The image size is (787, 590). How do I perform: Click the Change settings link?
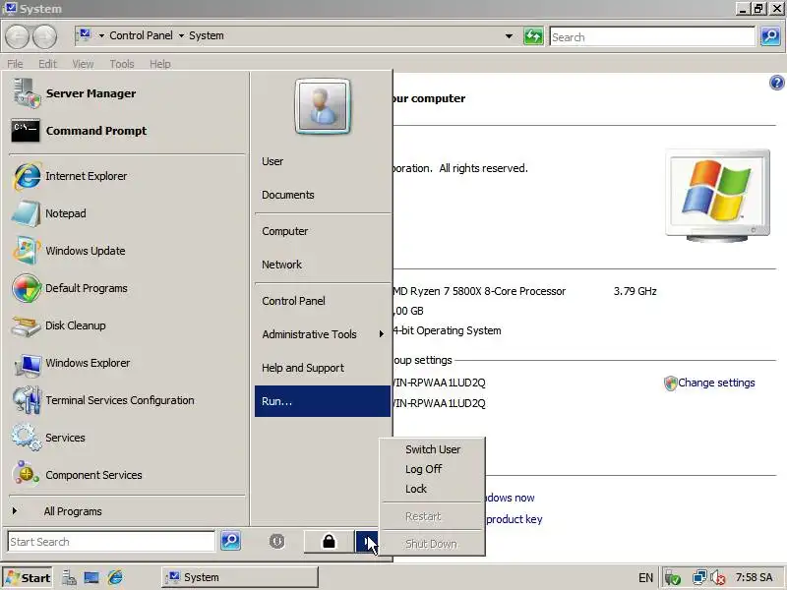tap(716, 383)
